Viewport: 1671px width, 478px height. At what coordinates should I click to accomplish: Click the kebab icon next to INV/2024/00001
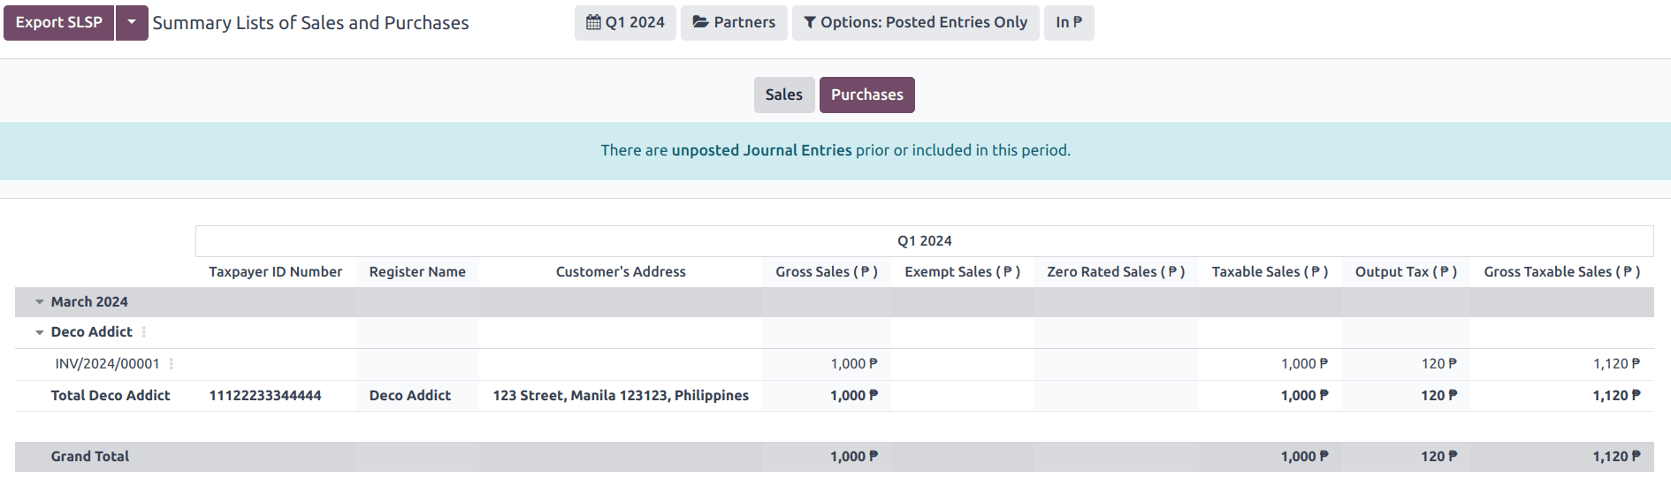(x=172, y=364)
